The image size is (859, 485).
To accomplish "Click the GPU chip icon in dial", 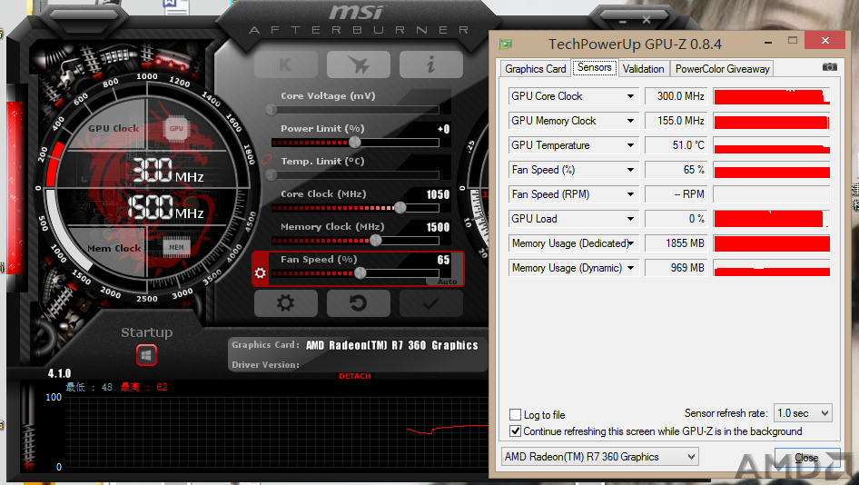I will pos(176,129).
